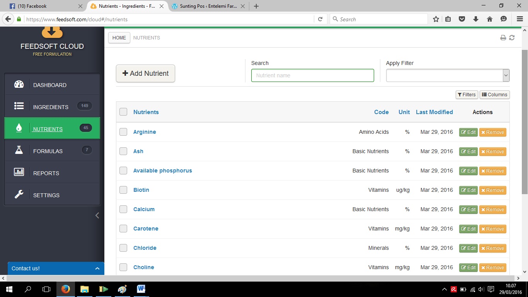
Task: Open Ingredients in the sidebar menu
Action: click(51, 107)
